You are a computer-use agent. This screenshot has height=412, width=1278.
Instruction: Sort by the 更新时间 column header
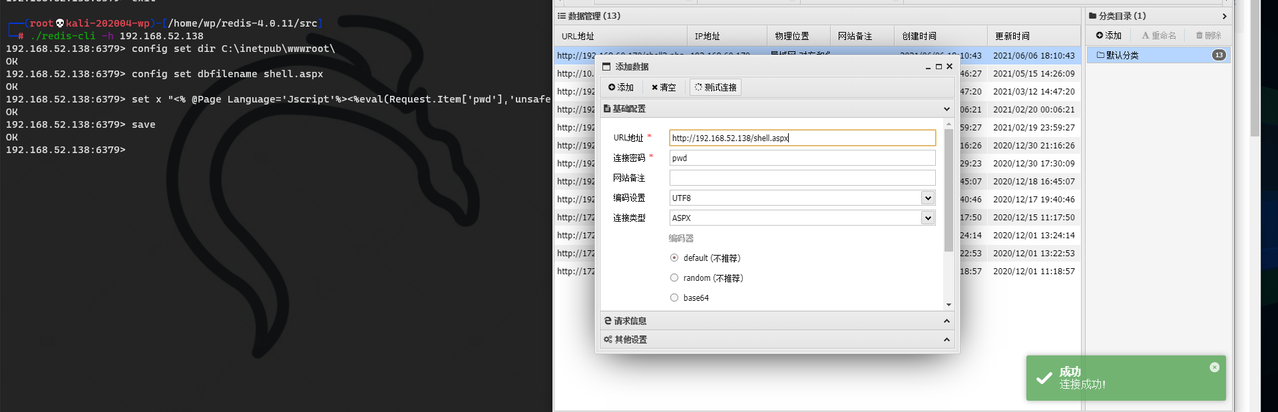pyautogui.click(x=1034, y=36)
